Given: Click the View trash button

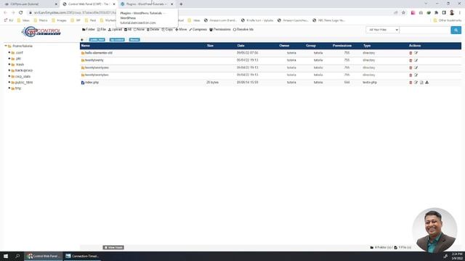Looking at the screenshot, I should coord(113,247).
